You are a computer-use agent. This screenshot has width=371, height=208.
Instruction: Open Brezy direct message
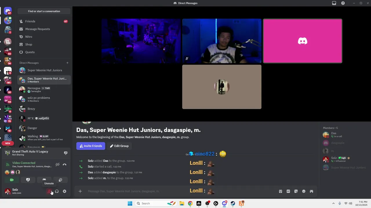(x=44, y=109)
